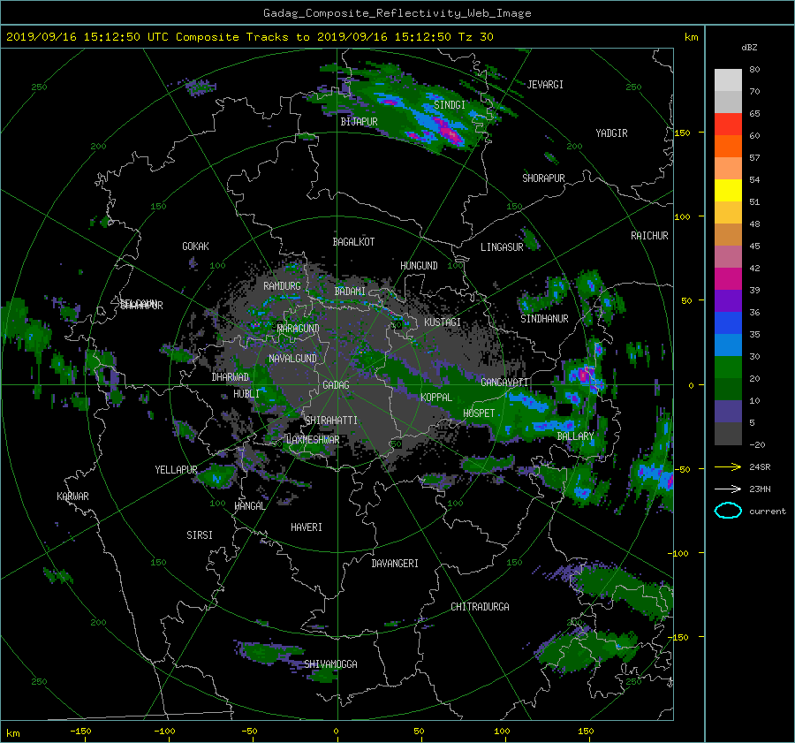
Task: Click the BAGALKOT city label
Action: (x=353, y=242)
